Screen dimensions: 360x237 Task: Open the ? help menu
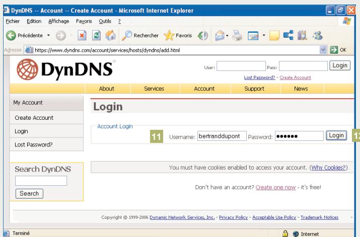point(119,21)
